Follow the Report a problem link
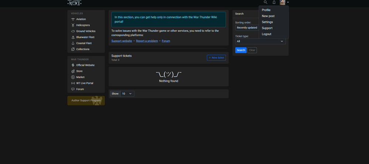The height and width of the screenshot is (164, 369). 147,41
